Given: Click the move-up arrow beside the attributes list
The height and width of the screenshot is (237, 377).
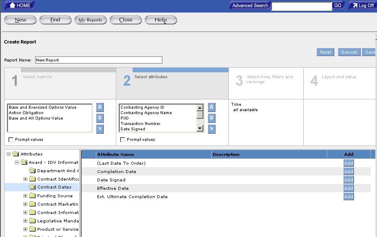Looking at the screenshot, I should point(212,107).
